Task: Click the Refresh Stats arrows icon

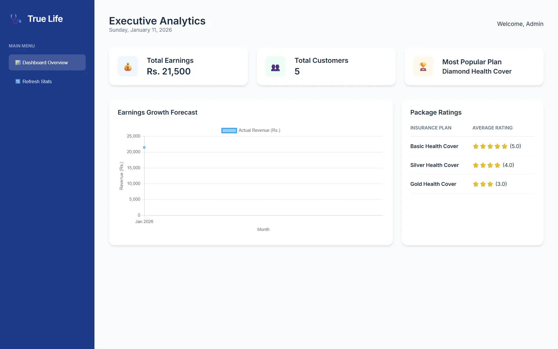Action: tap(18, 81)
